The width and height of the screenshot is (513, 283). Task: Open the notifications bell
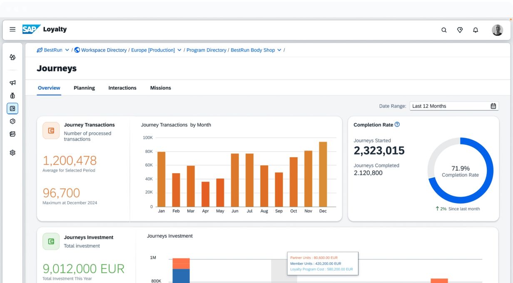click(476, 30)
